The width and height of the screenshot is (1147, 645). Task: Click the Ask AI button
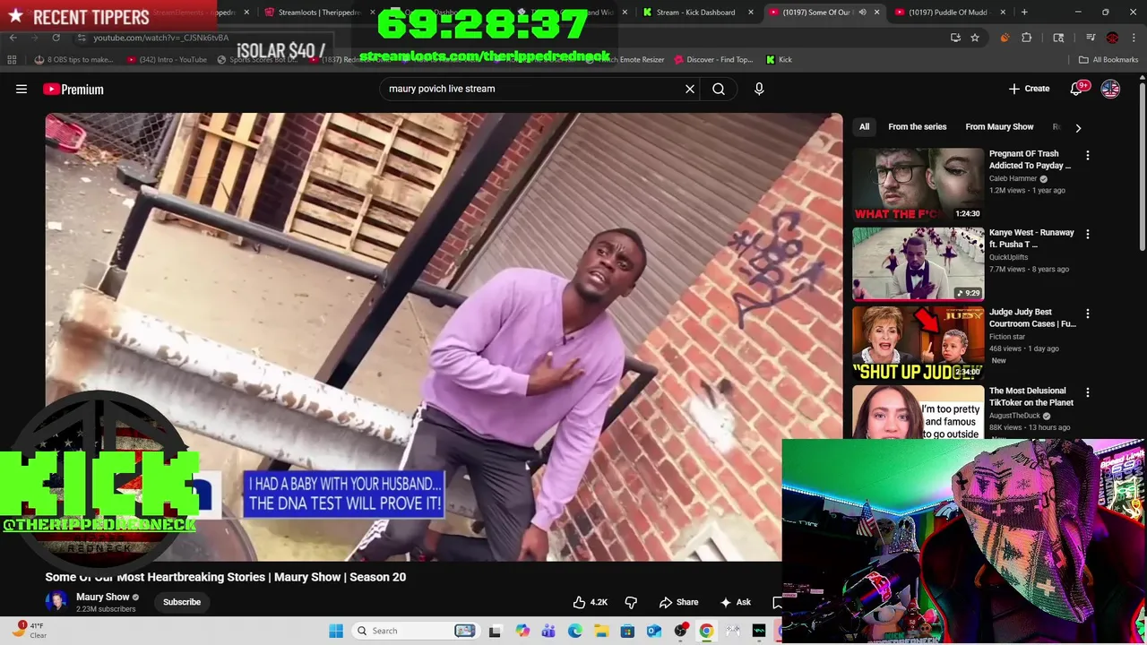point(735,602)
